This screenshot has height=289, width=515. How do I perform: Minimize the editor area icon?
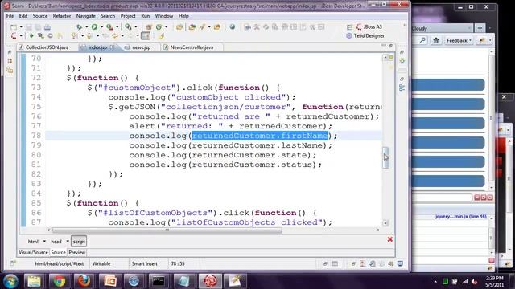pos(383,46)
